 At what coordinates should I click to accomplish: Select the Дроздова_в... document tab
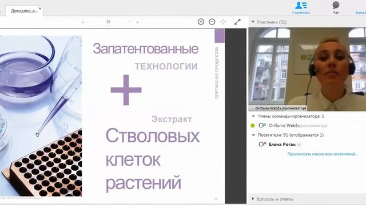tap(24, 11)
